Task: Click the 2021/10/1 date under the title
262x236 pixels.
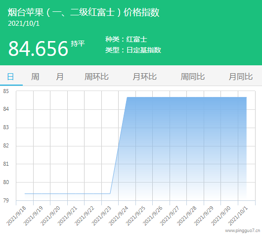Action: 24,23
